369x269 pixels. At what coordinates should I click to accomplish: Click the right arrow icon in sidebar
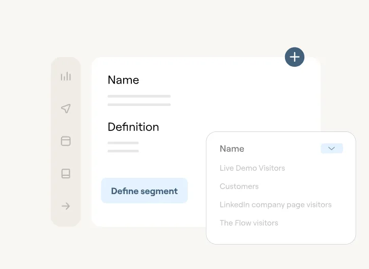[66, 206]
